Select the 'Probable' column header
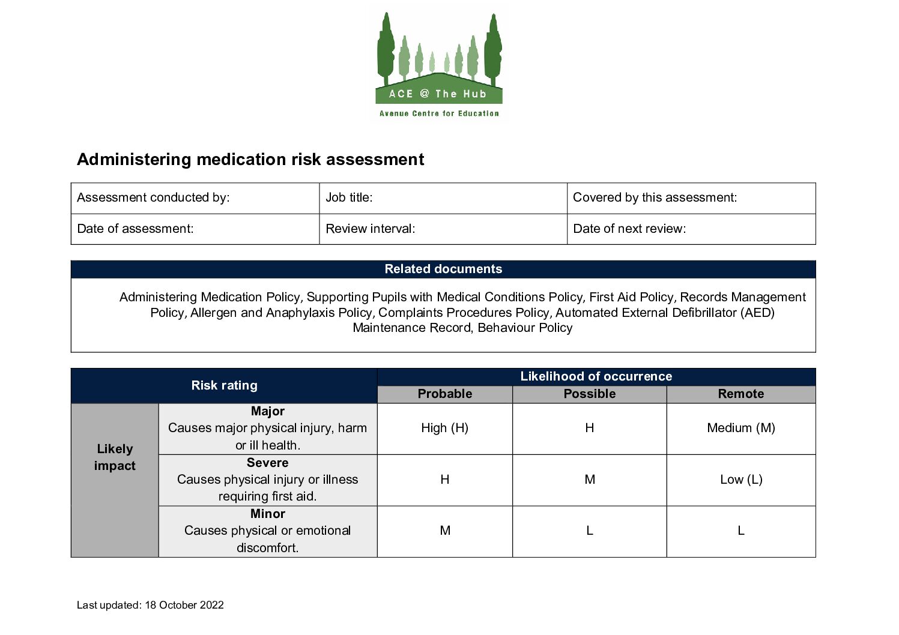 [x=444, y=394]
